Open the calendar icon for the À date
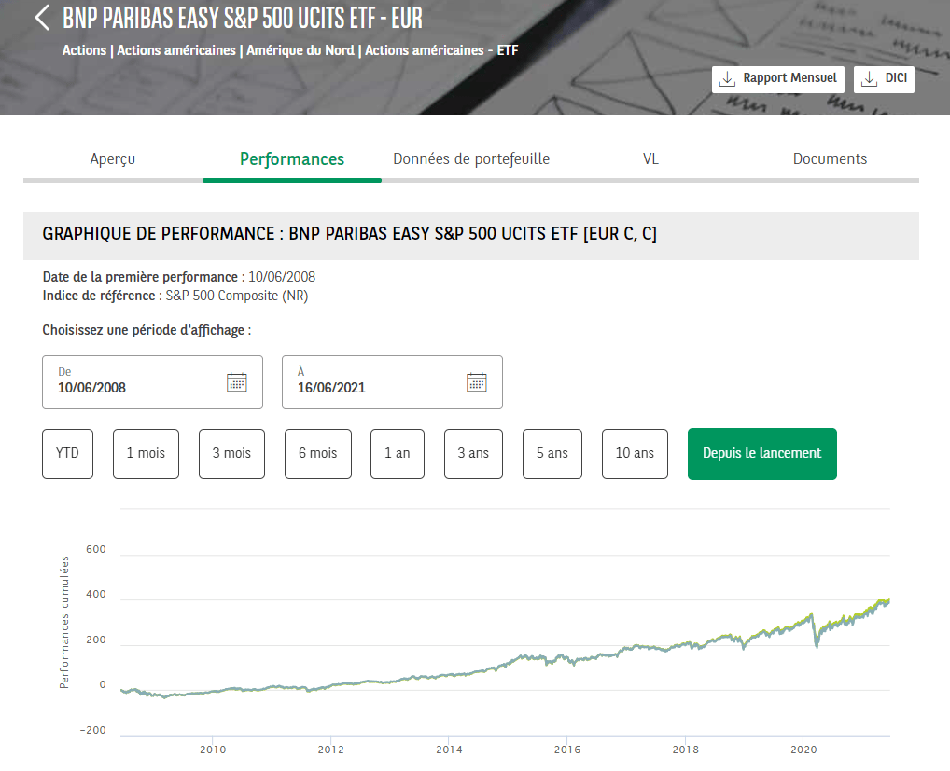Viewport: 950px width, 771px height. (x=477, y=382)
